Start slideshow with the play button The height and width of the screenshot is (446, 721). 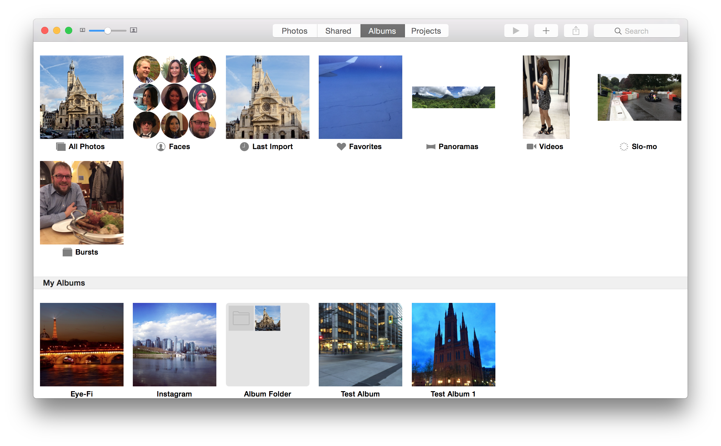point(516,31)
